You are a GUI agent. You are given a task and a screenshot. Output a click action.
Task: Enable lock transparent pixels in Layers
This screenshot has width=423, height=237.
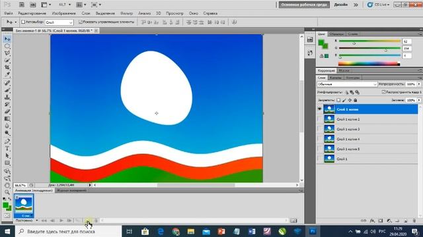coord(338,100)
